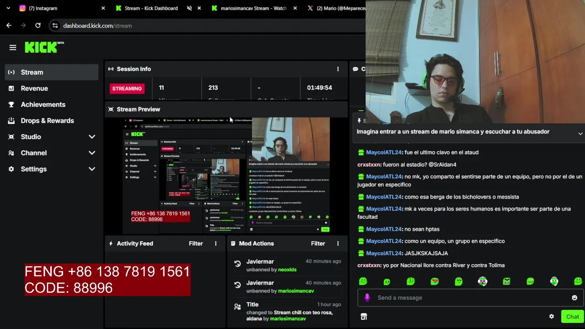This screenshot has width=585, height=329.
Task: Click the Revenue sidebar icon
Action: tap(11, 88)
